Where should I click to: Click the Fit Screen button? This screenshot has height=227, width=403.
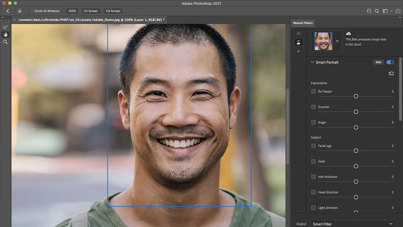tap(91, 11)
